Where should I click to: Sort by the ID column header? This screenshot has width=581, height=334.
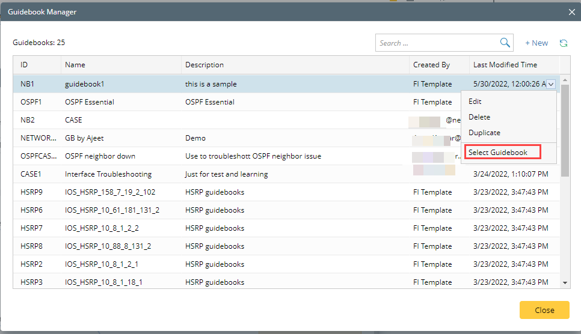(24, 65)
